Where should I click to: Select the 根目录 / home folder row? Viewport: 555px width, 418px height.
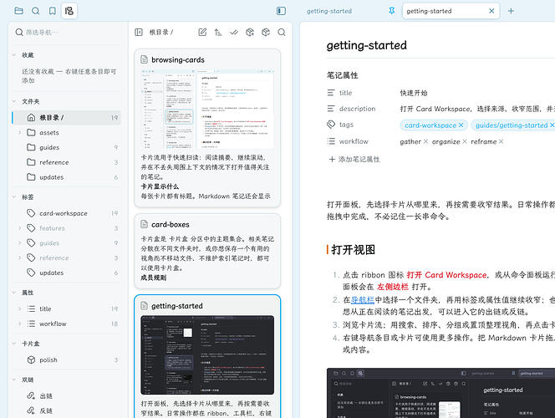[67, 118]
